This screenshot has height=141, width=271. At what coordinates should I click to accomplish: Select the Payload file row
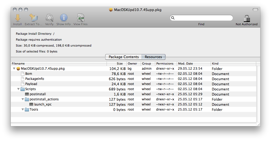coord(133,84)
